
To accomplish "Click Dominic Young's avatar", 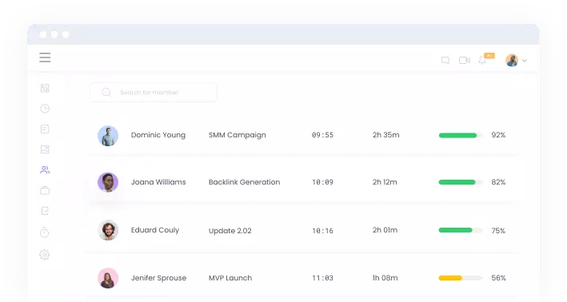I will pyautogui.click(x=108, y=136).
